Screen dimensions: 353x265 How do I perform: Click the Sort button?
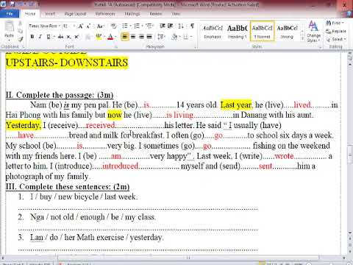click(x=181, y=26)
